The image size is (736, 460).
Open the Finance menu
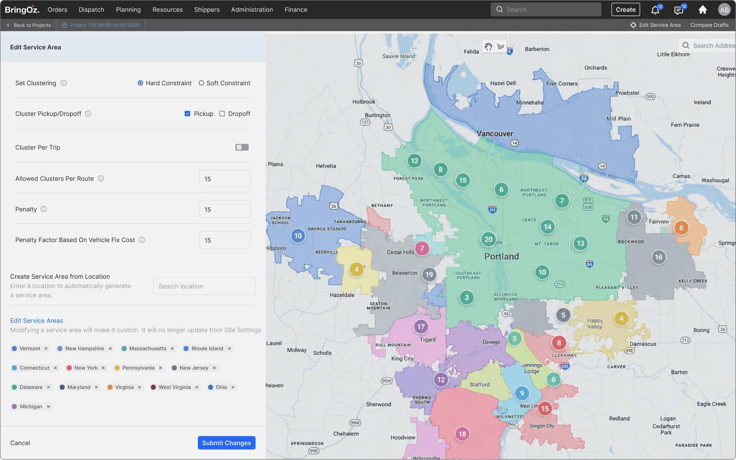pos(296,10)
